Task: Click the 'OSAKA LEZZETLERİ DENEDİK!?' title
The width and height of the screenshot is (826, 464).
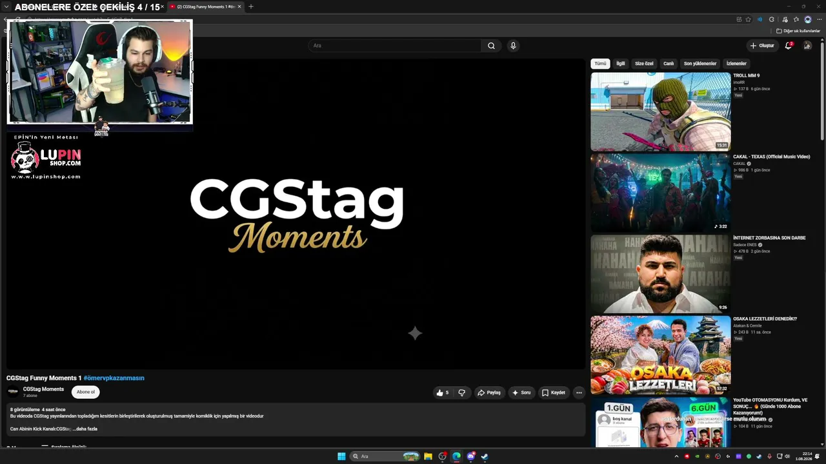Action: click(765, 319)
